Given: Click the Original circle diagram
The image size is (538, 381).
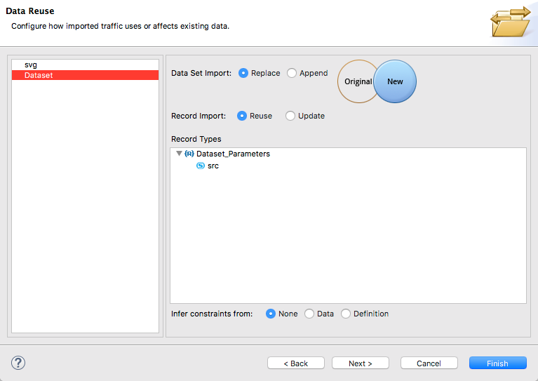Looking at the screenshot, I should click(357, 81).
